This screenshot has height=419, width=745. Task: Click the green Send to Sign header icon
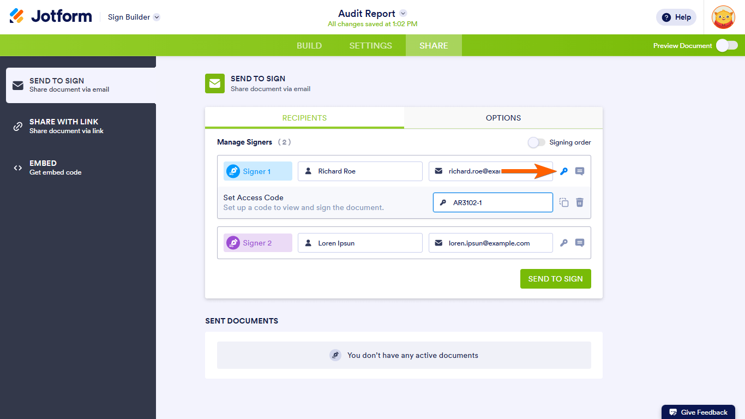click(215, 83)
